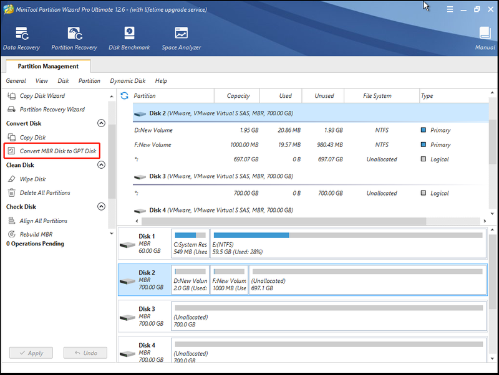The width and height of the screenshot is (499, 375).
Task: Click Disk 1 drive icon in disk map
Action: (128, 245)
